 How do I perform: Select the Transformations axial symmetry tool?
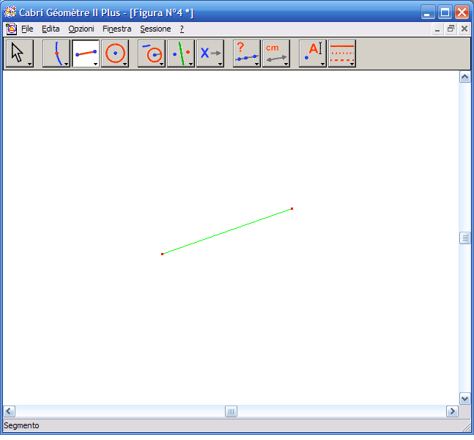click(x=181, y=54)
